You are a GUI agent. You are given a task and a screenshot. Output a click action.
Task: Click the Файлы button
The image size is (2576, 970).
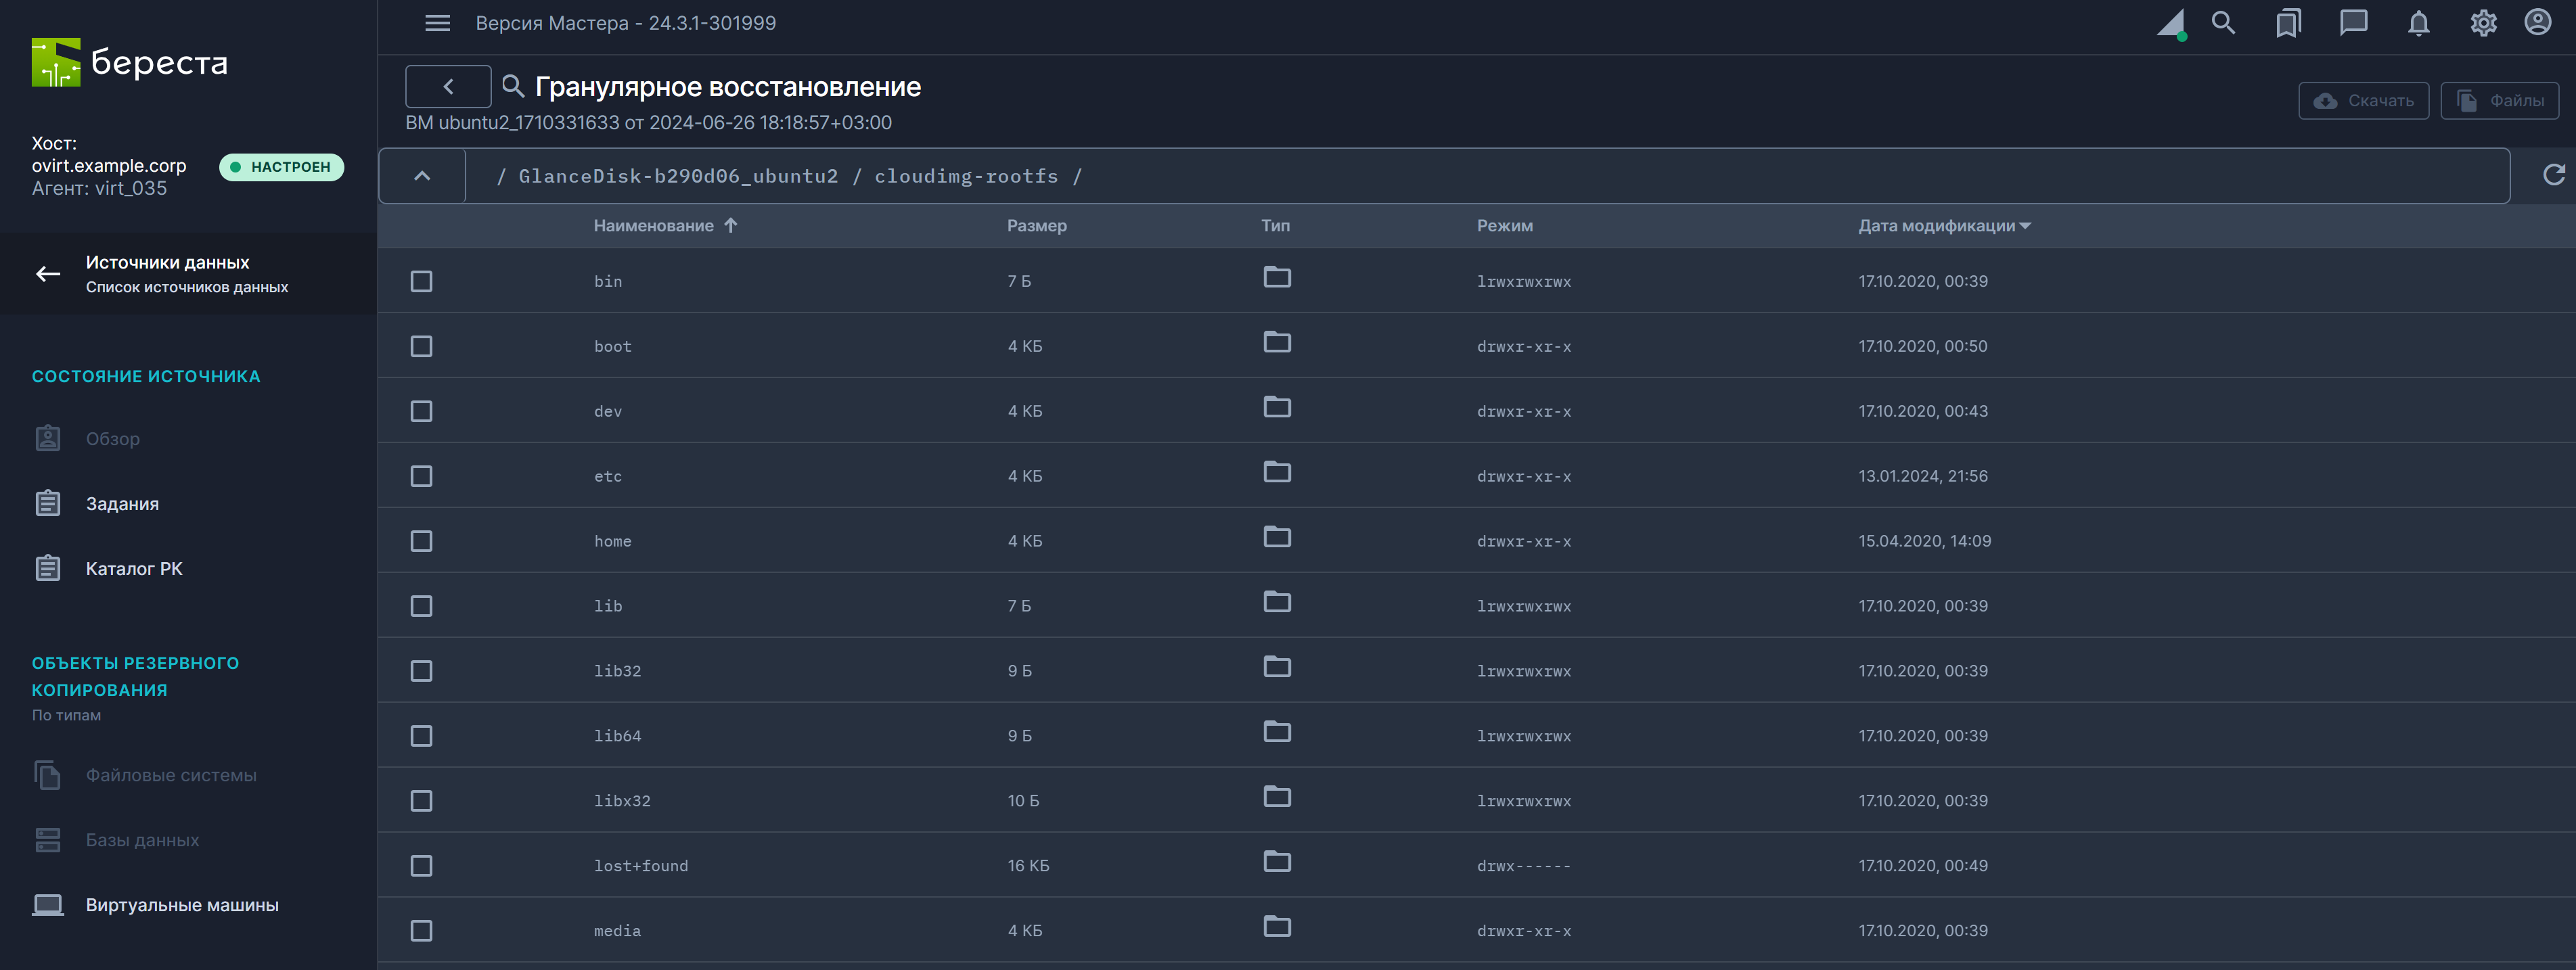[x=2499, y=101]
